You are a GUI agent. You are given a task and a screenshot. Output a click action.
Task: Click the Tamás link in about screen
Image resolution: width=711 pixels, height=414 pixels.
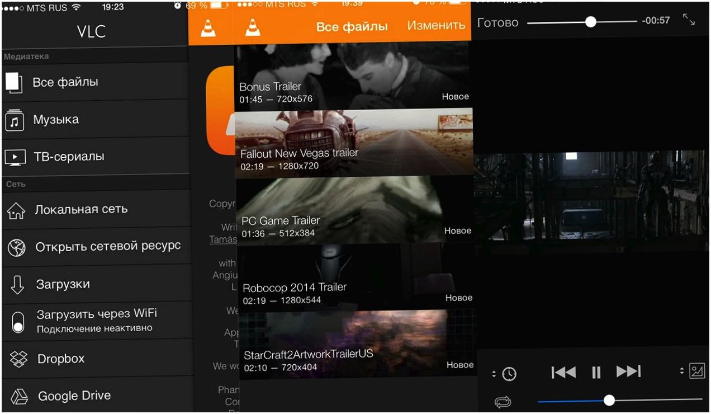click(x=223, y=239)
